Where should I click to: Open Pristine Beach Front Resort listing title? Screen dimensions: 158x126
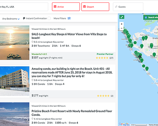pos(72,113)
